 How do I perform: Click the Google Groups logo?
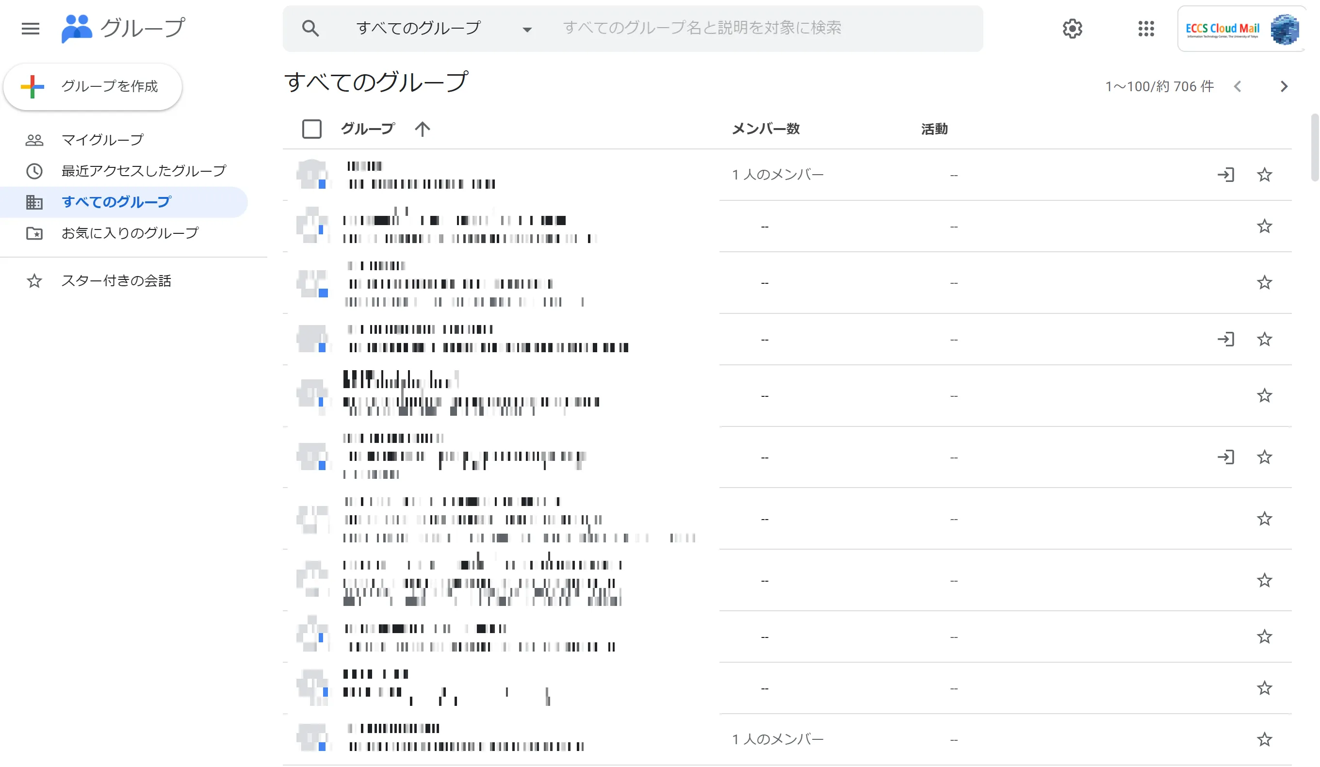(x=123, y=28)
